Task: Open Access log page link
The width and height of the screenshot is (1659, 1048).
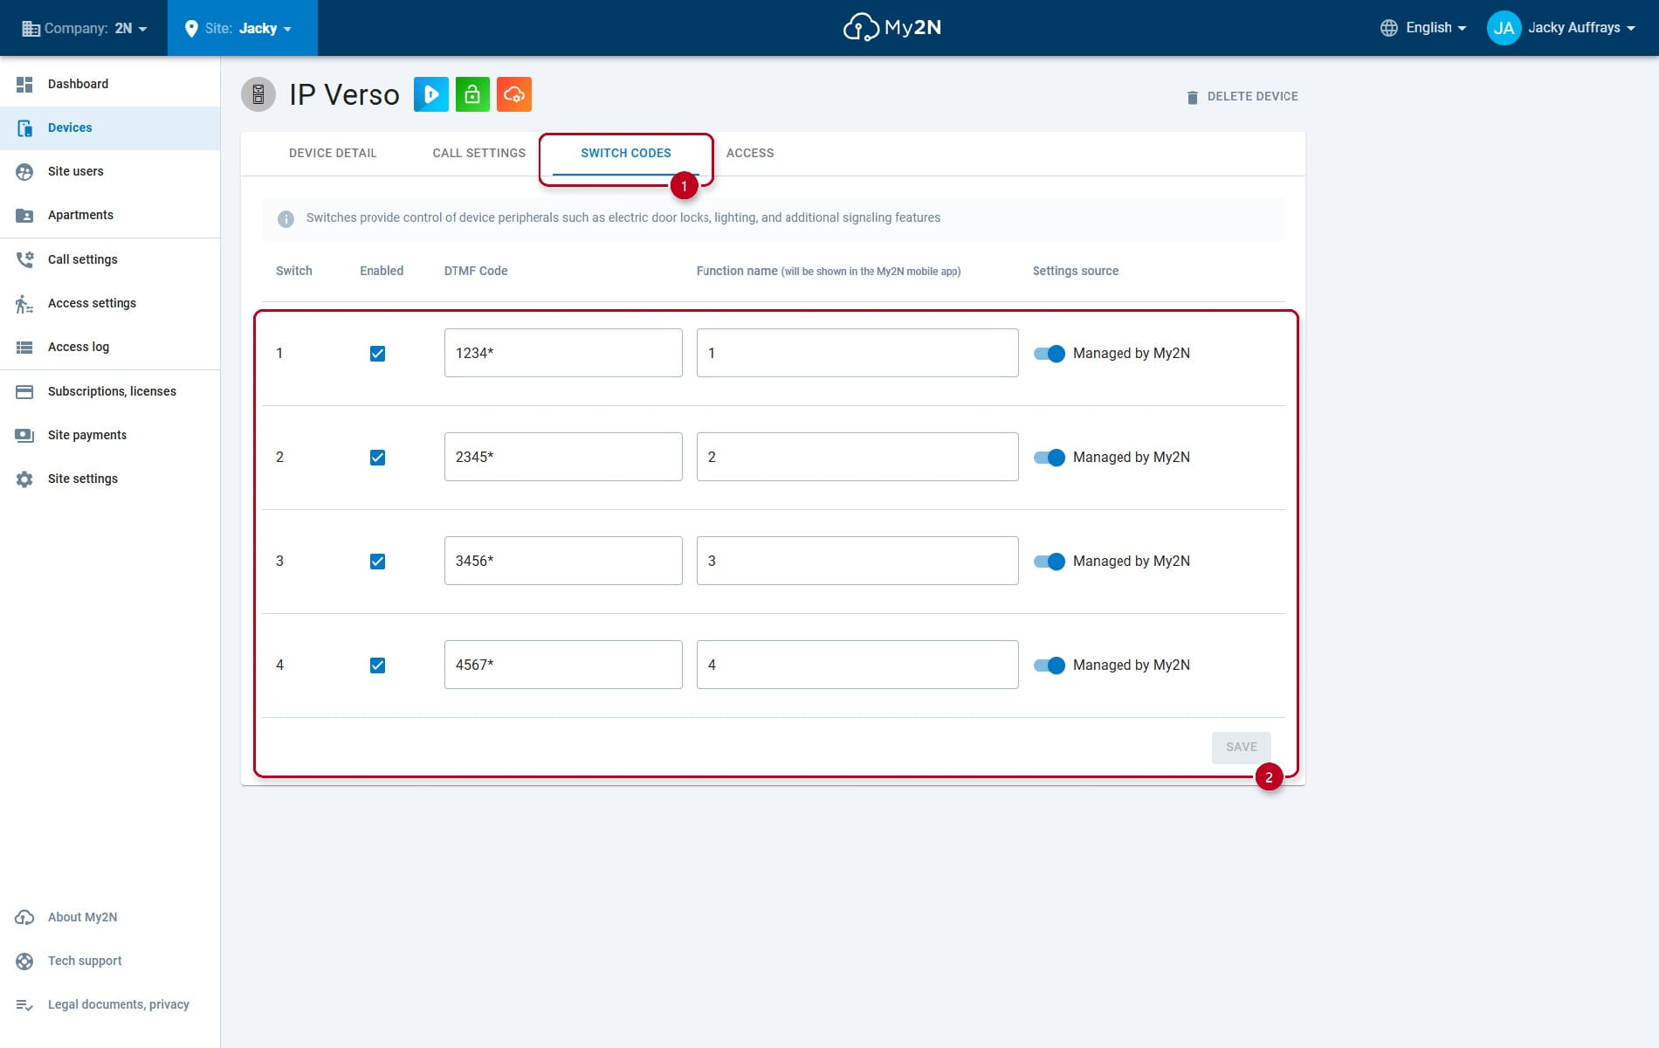Action: (x=110, y=347)
